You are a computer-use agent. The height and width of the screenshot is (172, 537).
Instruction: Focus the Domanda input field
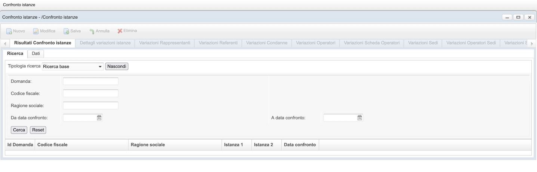pos(90,81)
